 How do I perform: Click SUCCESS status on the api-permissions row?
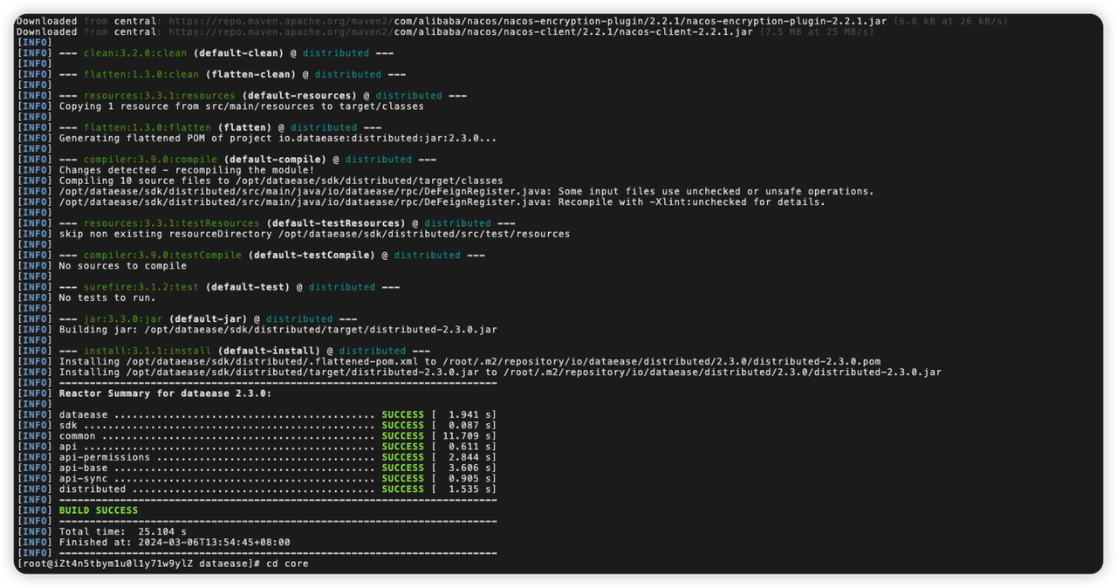[x=402, y=457]
